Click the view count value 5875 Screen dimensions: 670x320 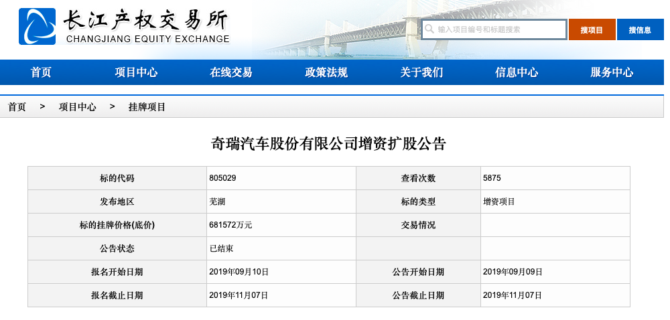click(x=492, y=178)
